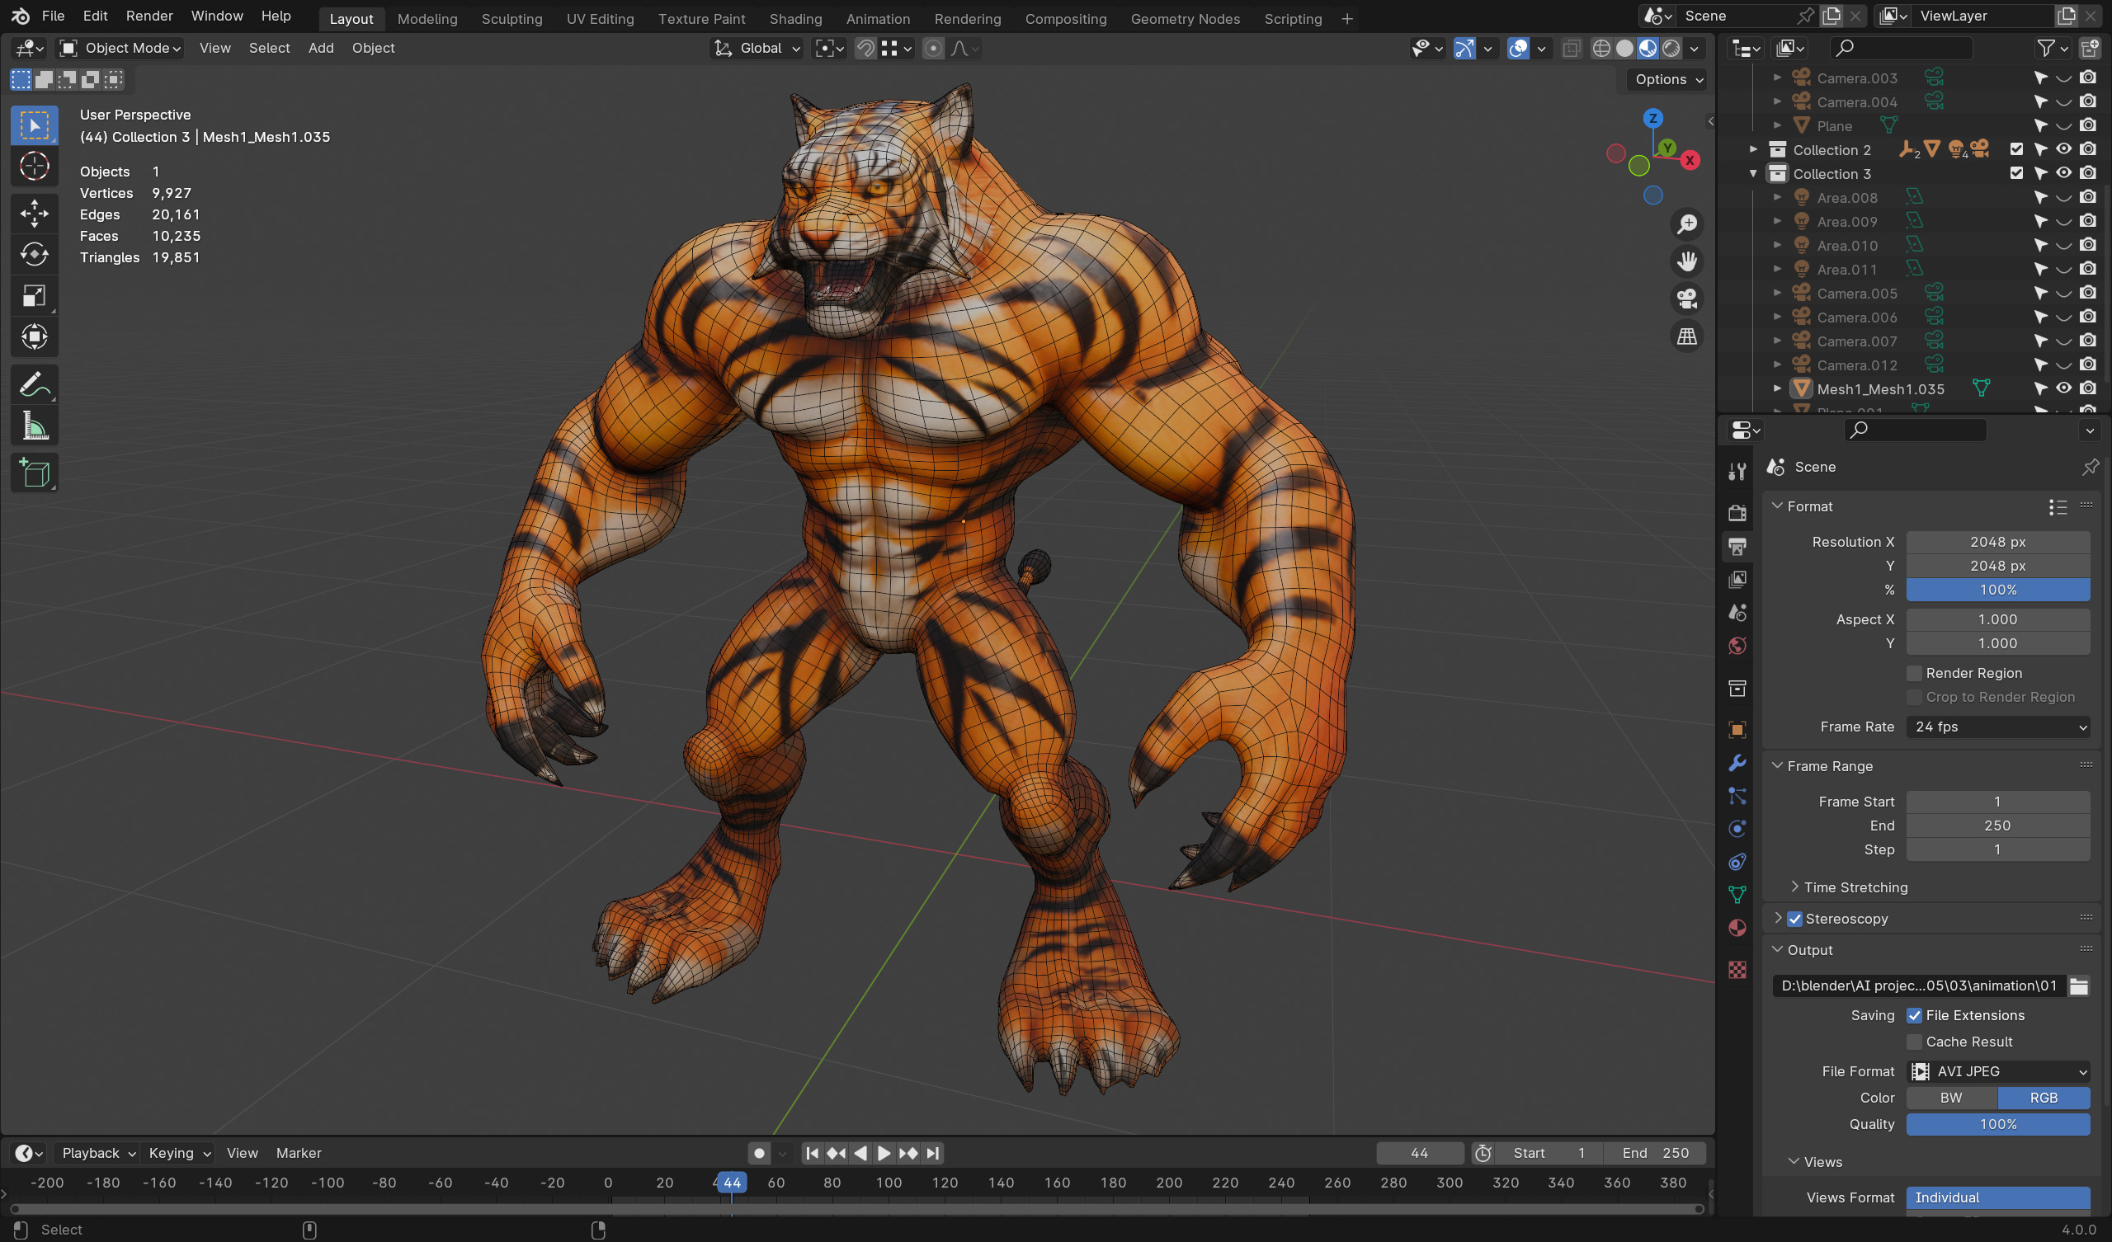The width and height of the screenshot is (2112, 1242).
Task: Hide Mesh1_Mesh1.035 with its eye icon
Action: pos(2064,389)
